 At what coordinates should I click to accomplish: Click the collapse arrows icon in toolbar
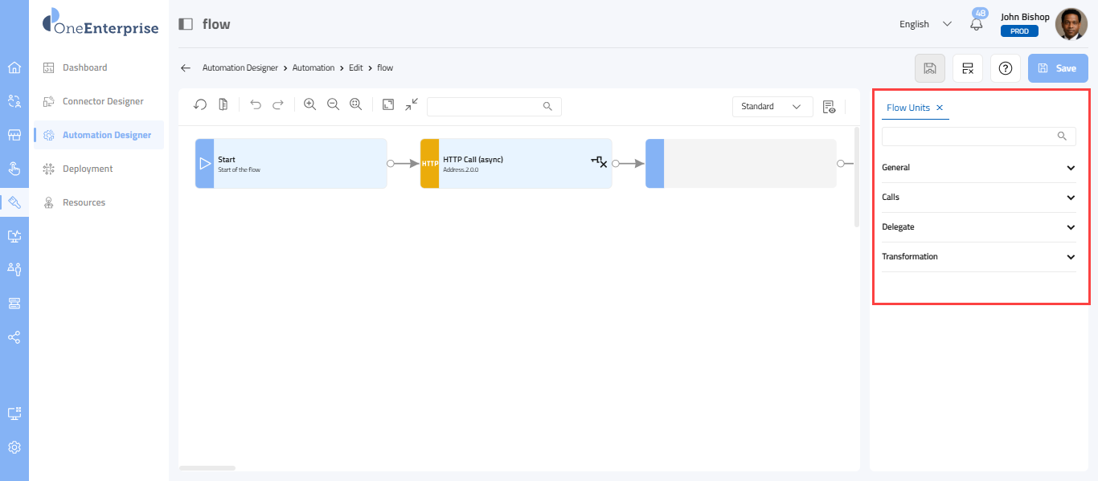point(412,104)
